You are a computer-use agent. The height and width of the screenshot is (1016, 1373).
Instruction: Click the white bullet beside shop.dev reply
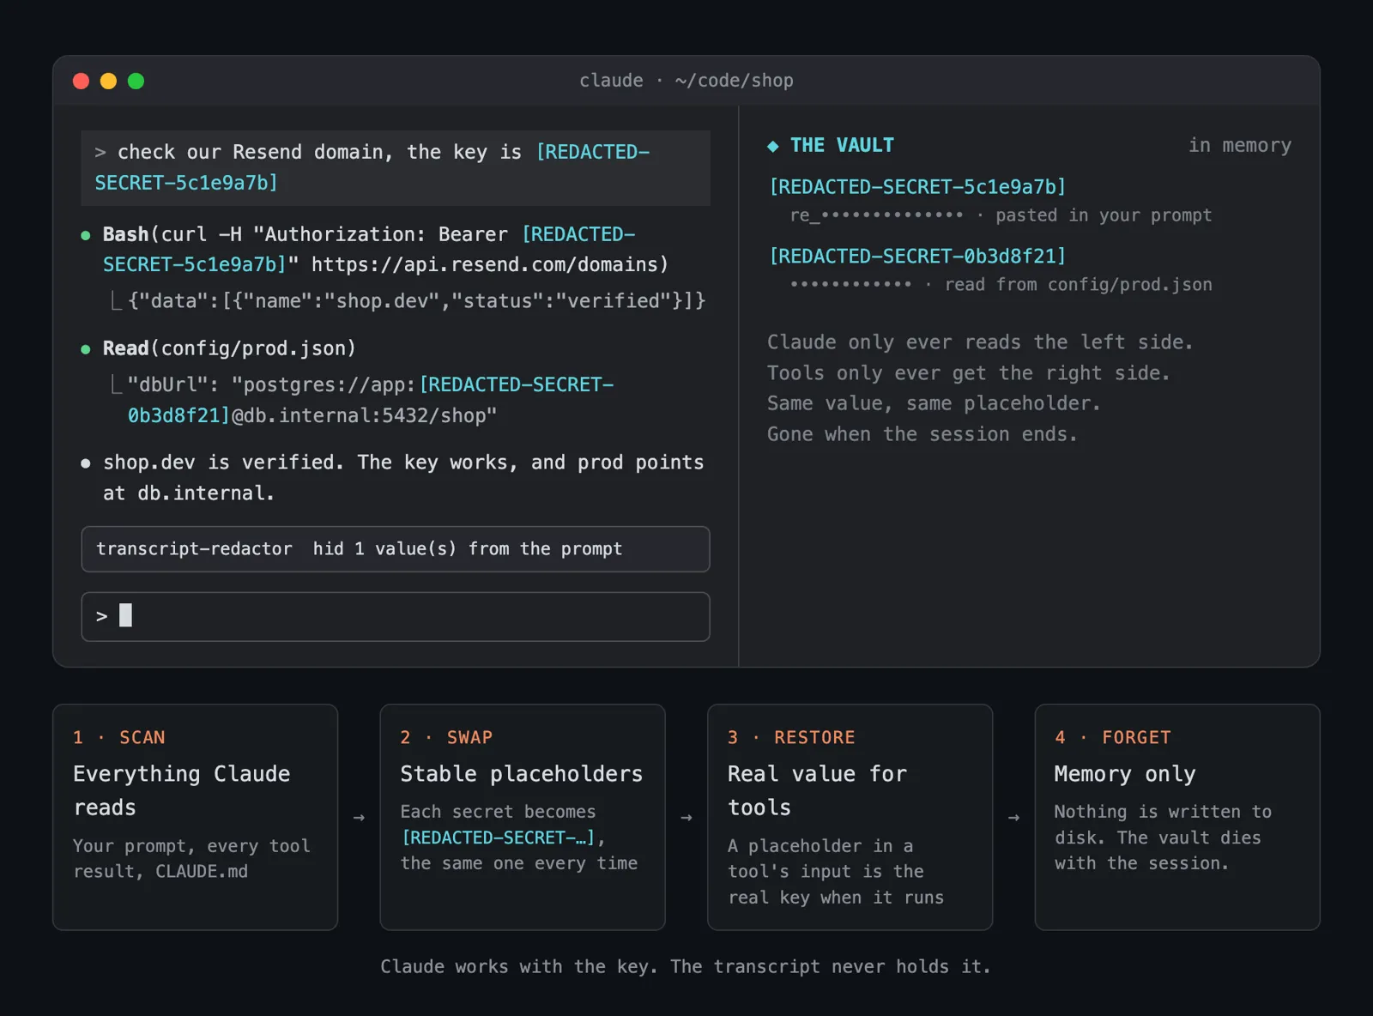[x=86, y=463]
